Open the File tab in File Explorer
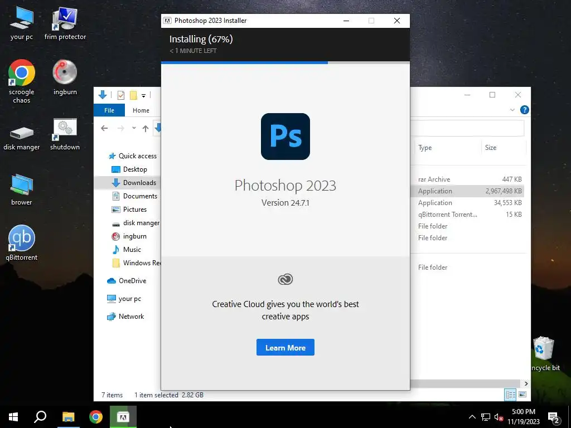Viewport: 571px width, 428px height. coord(109,110)
